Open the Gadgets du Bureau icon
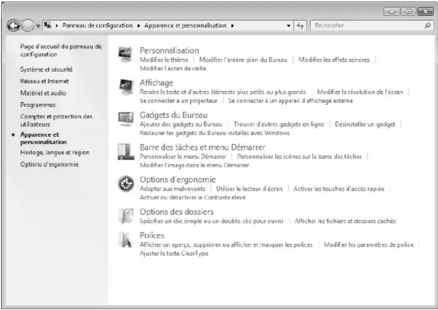The height and width of the screenshot is (310, 438). [x=126, y=119]
